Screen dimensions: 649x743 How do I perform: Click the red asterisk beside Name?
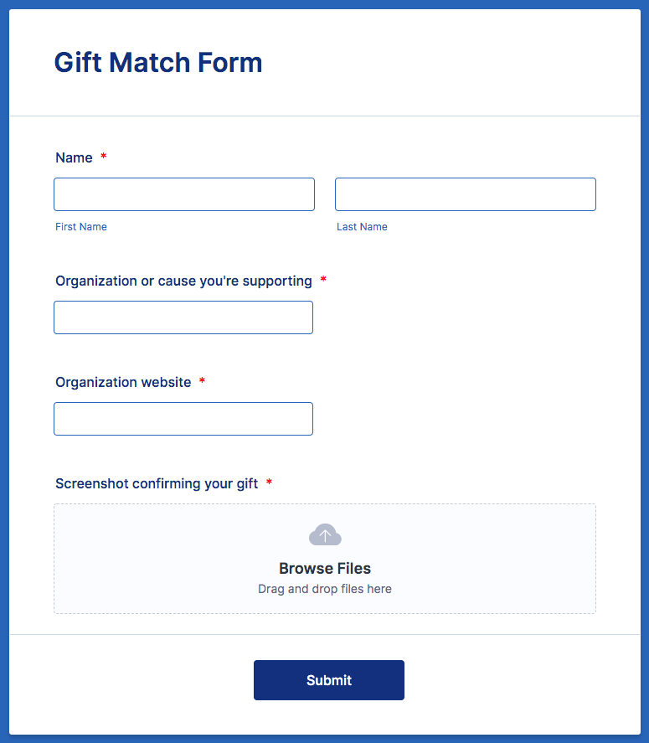[104, 157]
